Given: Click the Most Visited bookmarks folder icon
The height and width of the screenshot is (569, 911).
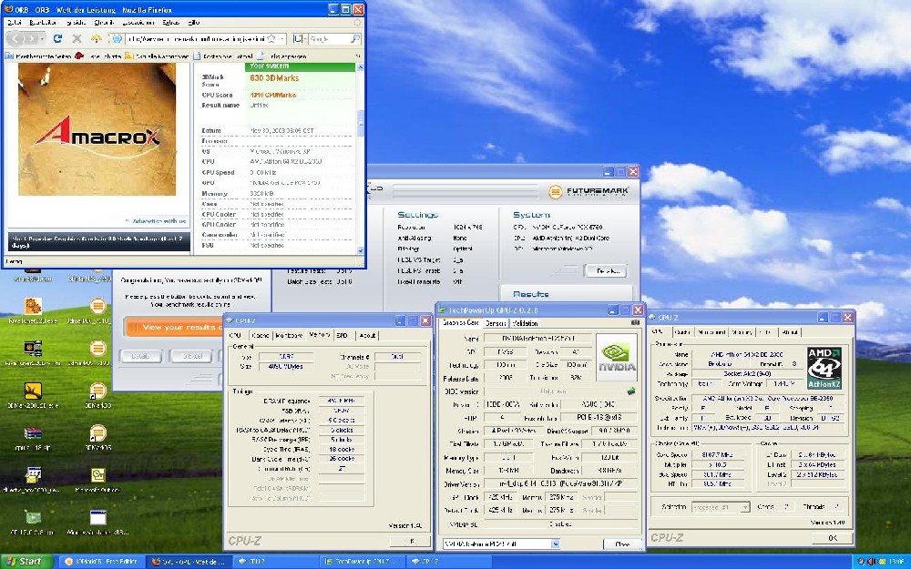Looking at the screenshot, I should (9, 56).
